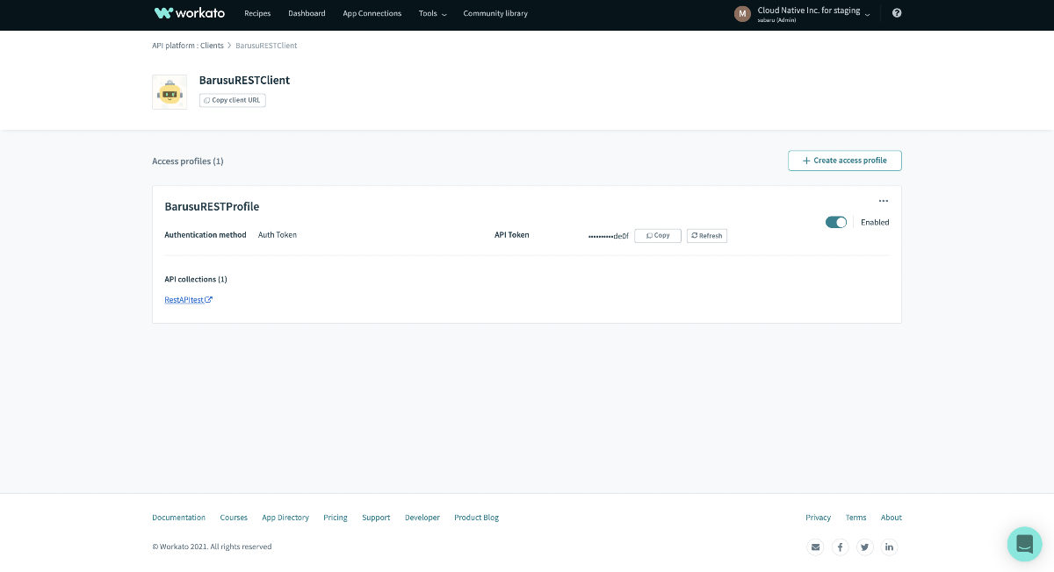Click the BarusuRESTProfile title

[212, 207]
